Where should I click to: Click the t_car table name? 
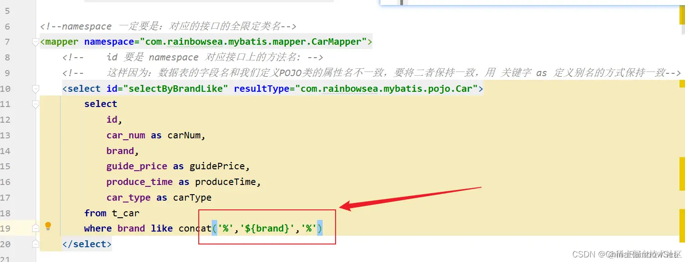coord(126,213)
